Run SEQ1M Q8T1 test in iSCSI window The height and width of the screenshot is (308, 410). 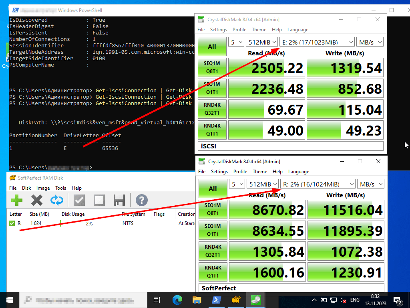(212, 67)
